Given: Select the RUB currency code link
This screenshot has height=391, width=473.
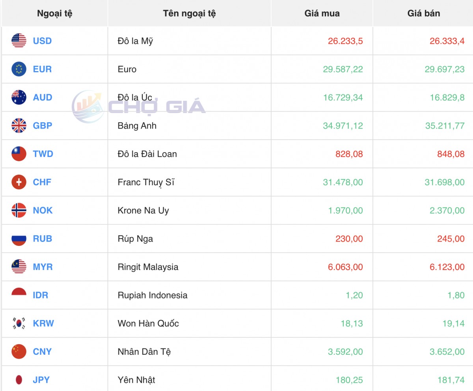Looking at the screenshot, I should (42, 239).
